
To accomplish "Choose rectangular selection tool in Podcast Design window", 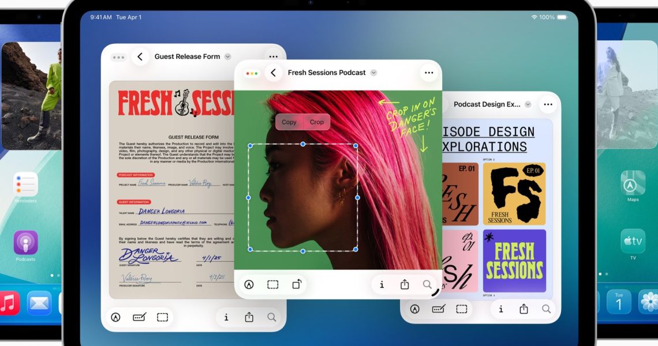I will tap(462, 309).
